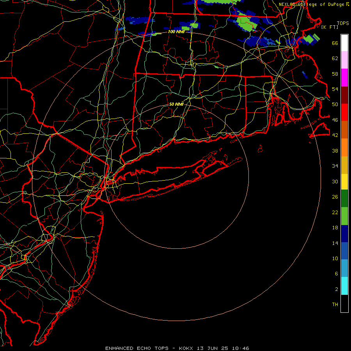Click the legend value '50'
The image size is (351, 351).
(335, 105)
